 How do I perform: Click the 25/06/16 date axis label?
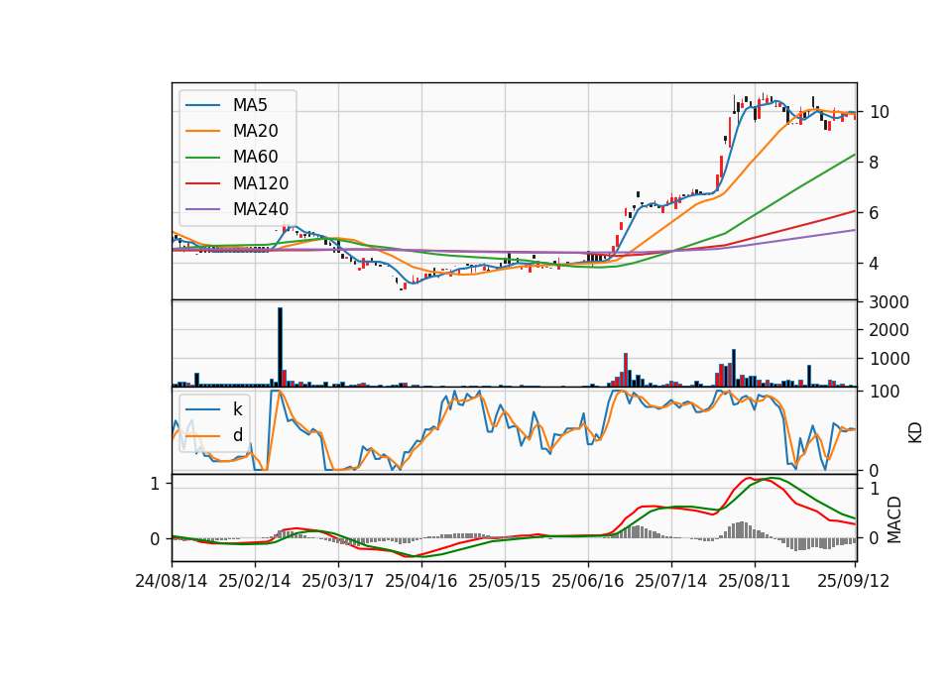click(x=587, y=582)
